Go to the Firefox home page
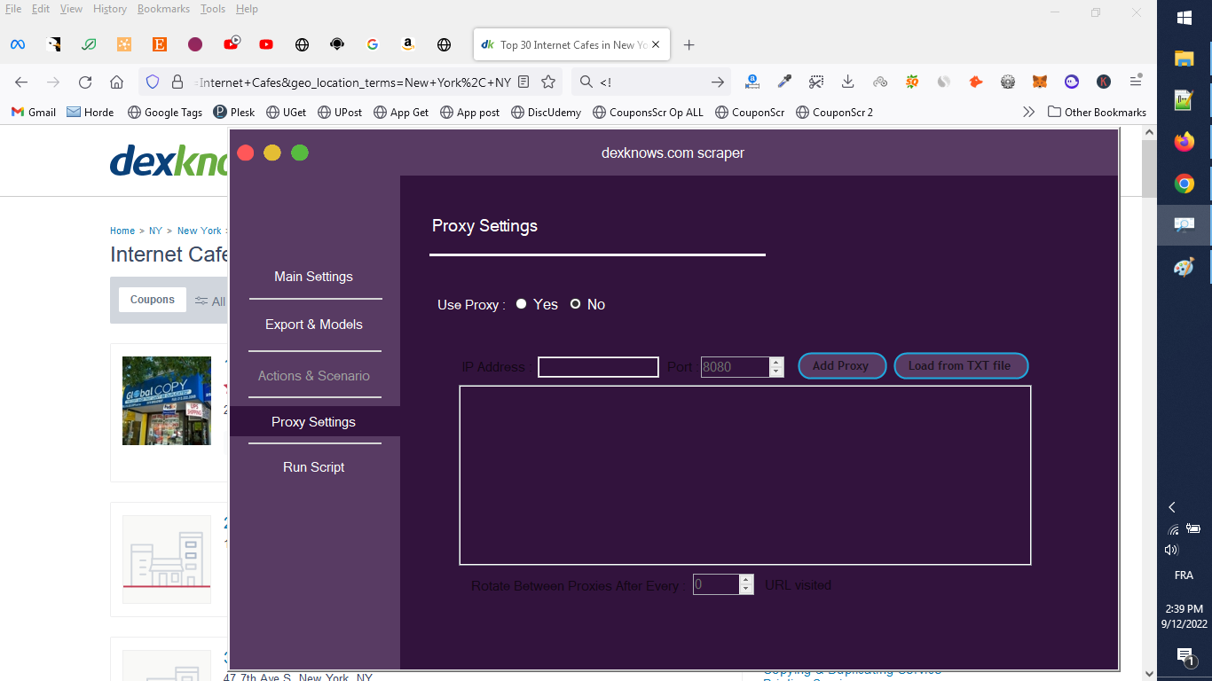 116,82
